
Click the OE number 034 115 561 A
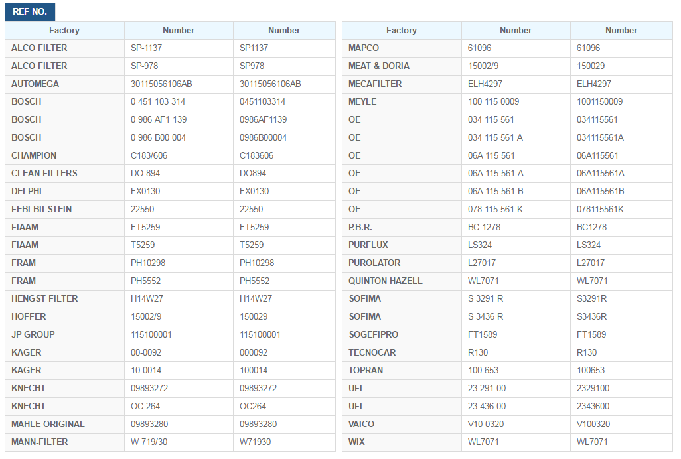(x=495, y=137)
